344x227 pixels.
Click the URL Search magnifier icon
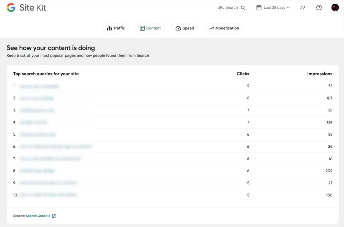point(243,8)
